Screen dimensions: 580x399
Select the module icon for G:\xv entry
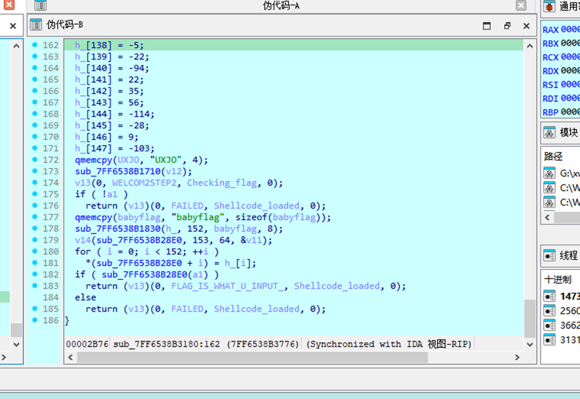pos(549,173)
